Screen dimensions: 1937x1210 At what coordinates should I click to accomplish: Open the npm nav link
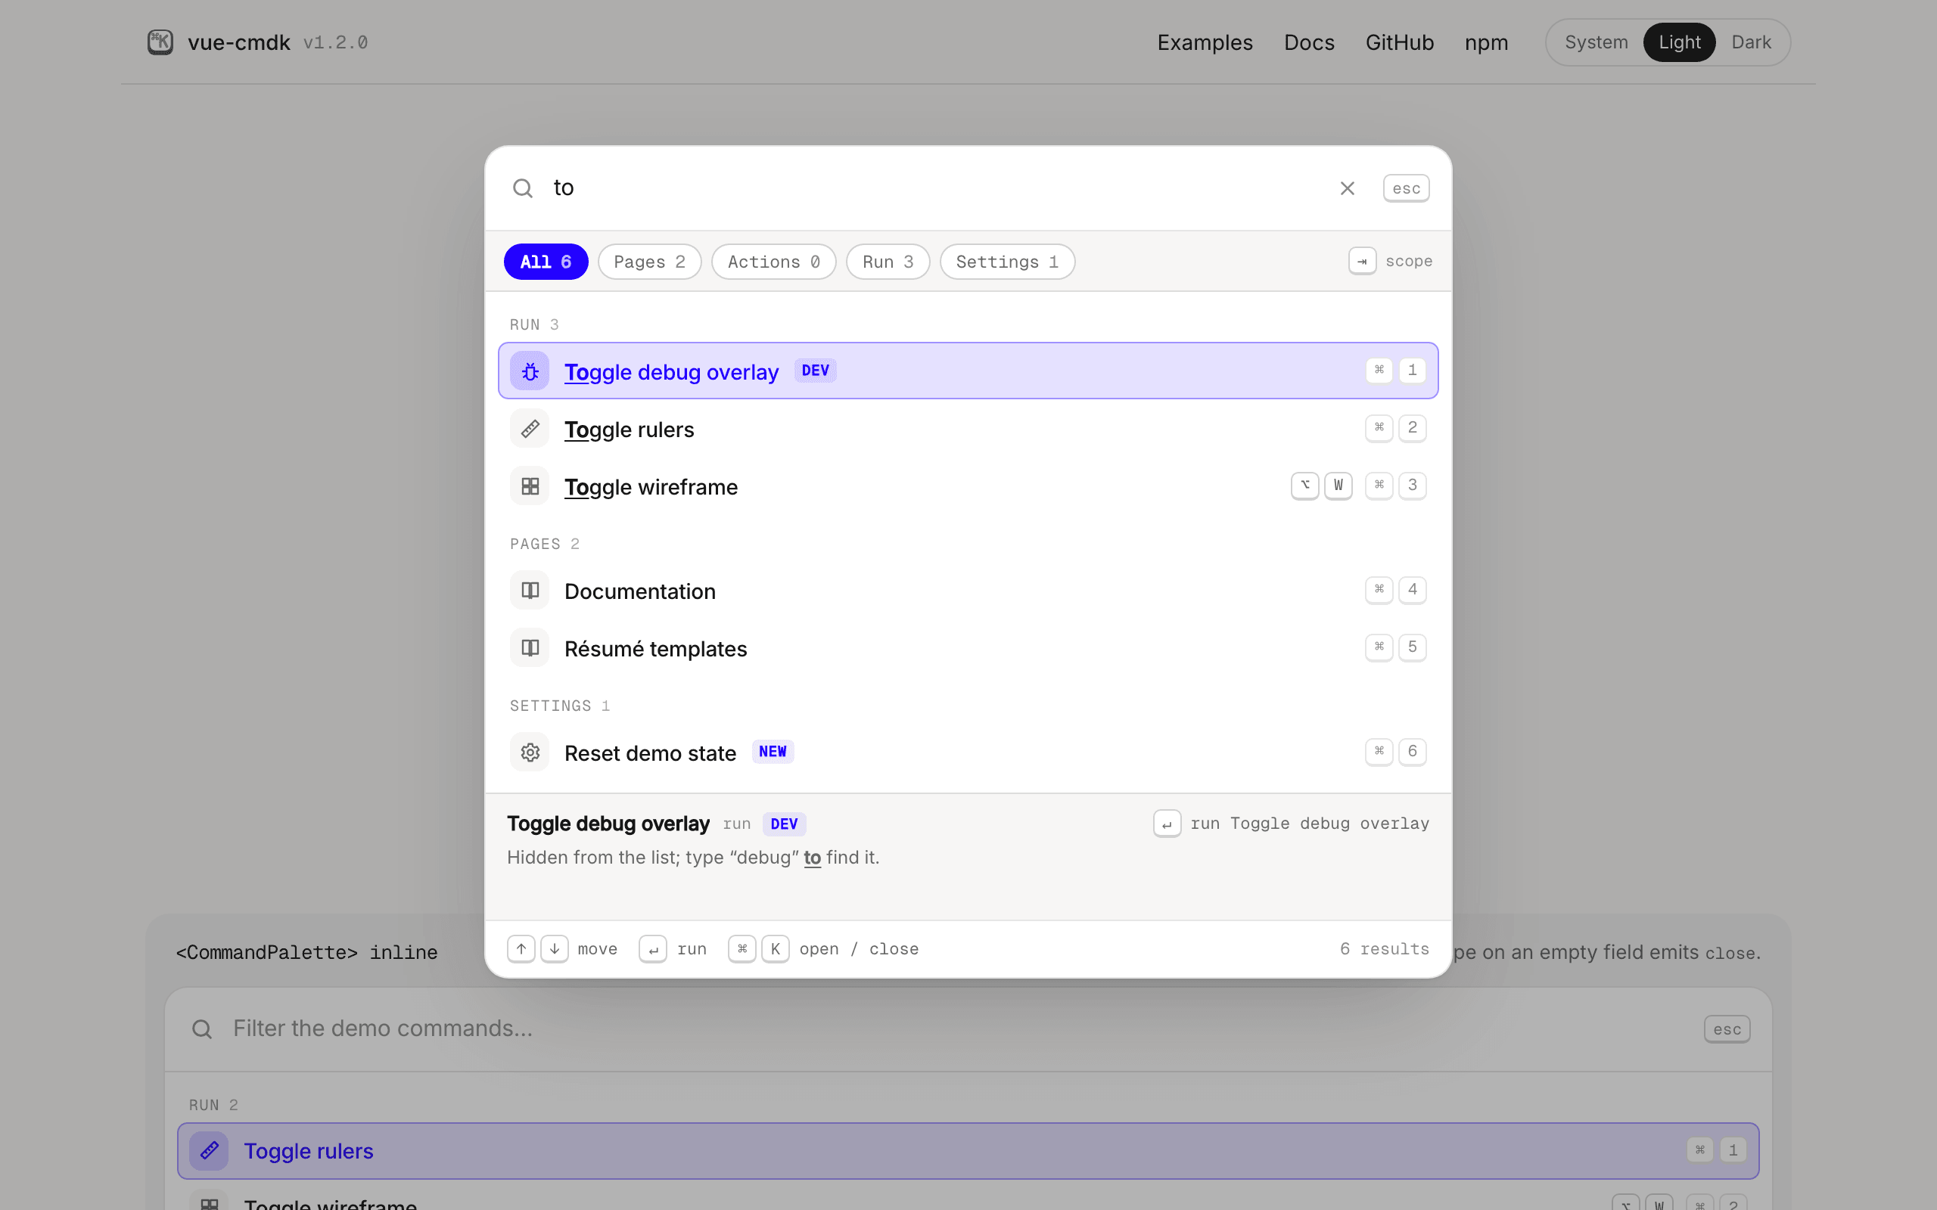tap(1486, 42)
